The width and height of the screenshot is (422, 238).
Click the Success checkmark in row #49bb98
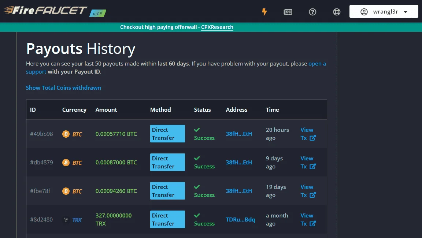tap(197, 130)
